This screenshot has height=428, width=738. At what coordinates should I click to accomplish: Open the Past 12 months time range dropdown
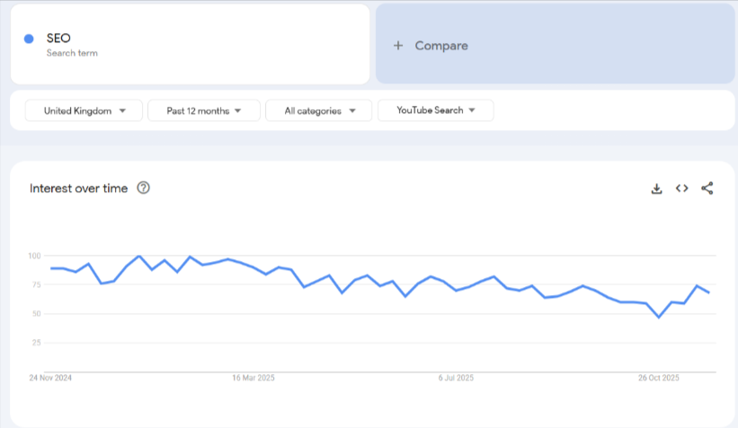(204, 111)
